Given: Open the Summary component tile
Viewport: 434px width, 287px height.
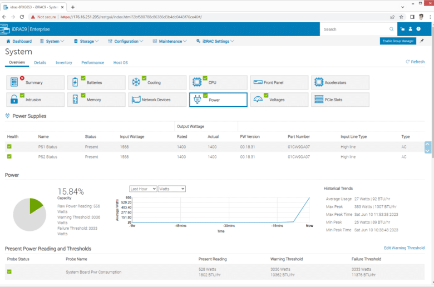Looking at the screenshot, I should click(36, 82).
